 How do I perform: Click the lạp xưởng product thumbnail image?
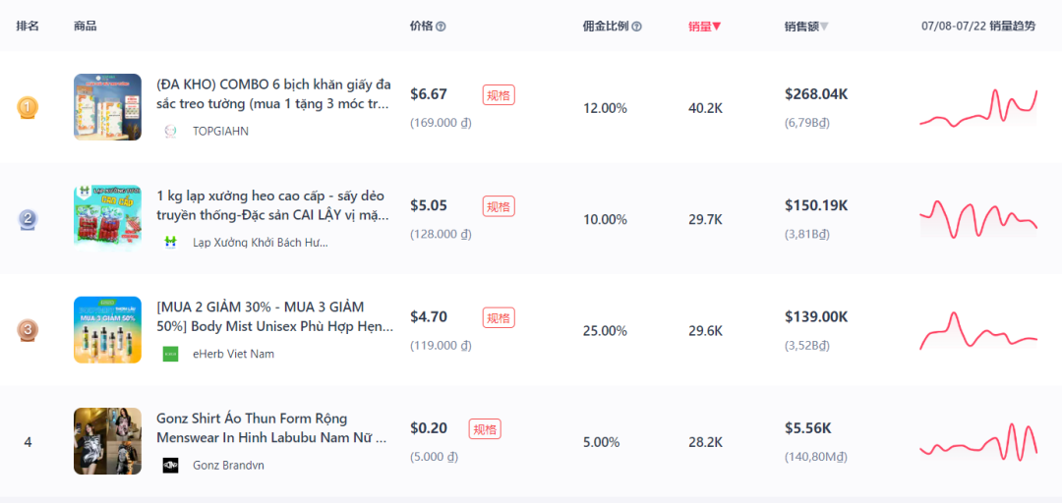108,219
